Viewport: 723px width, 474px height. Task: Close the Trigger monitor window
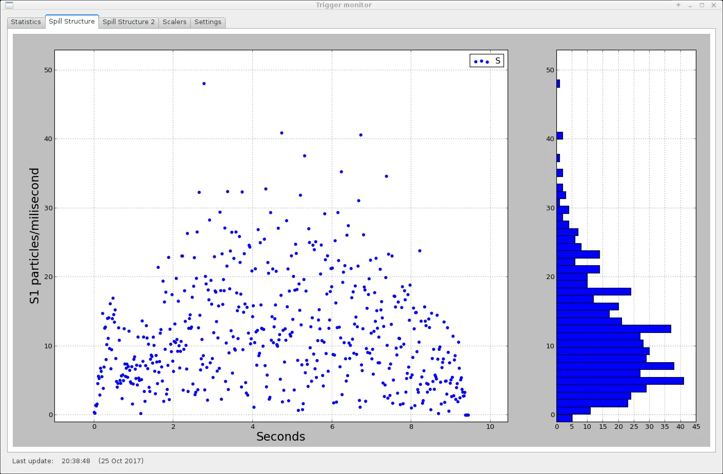[x=714, y=5]
